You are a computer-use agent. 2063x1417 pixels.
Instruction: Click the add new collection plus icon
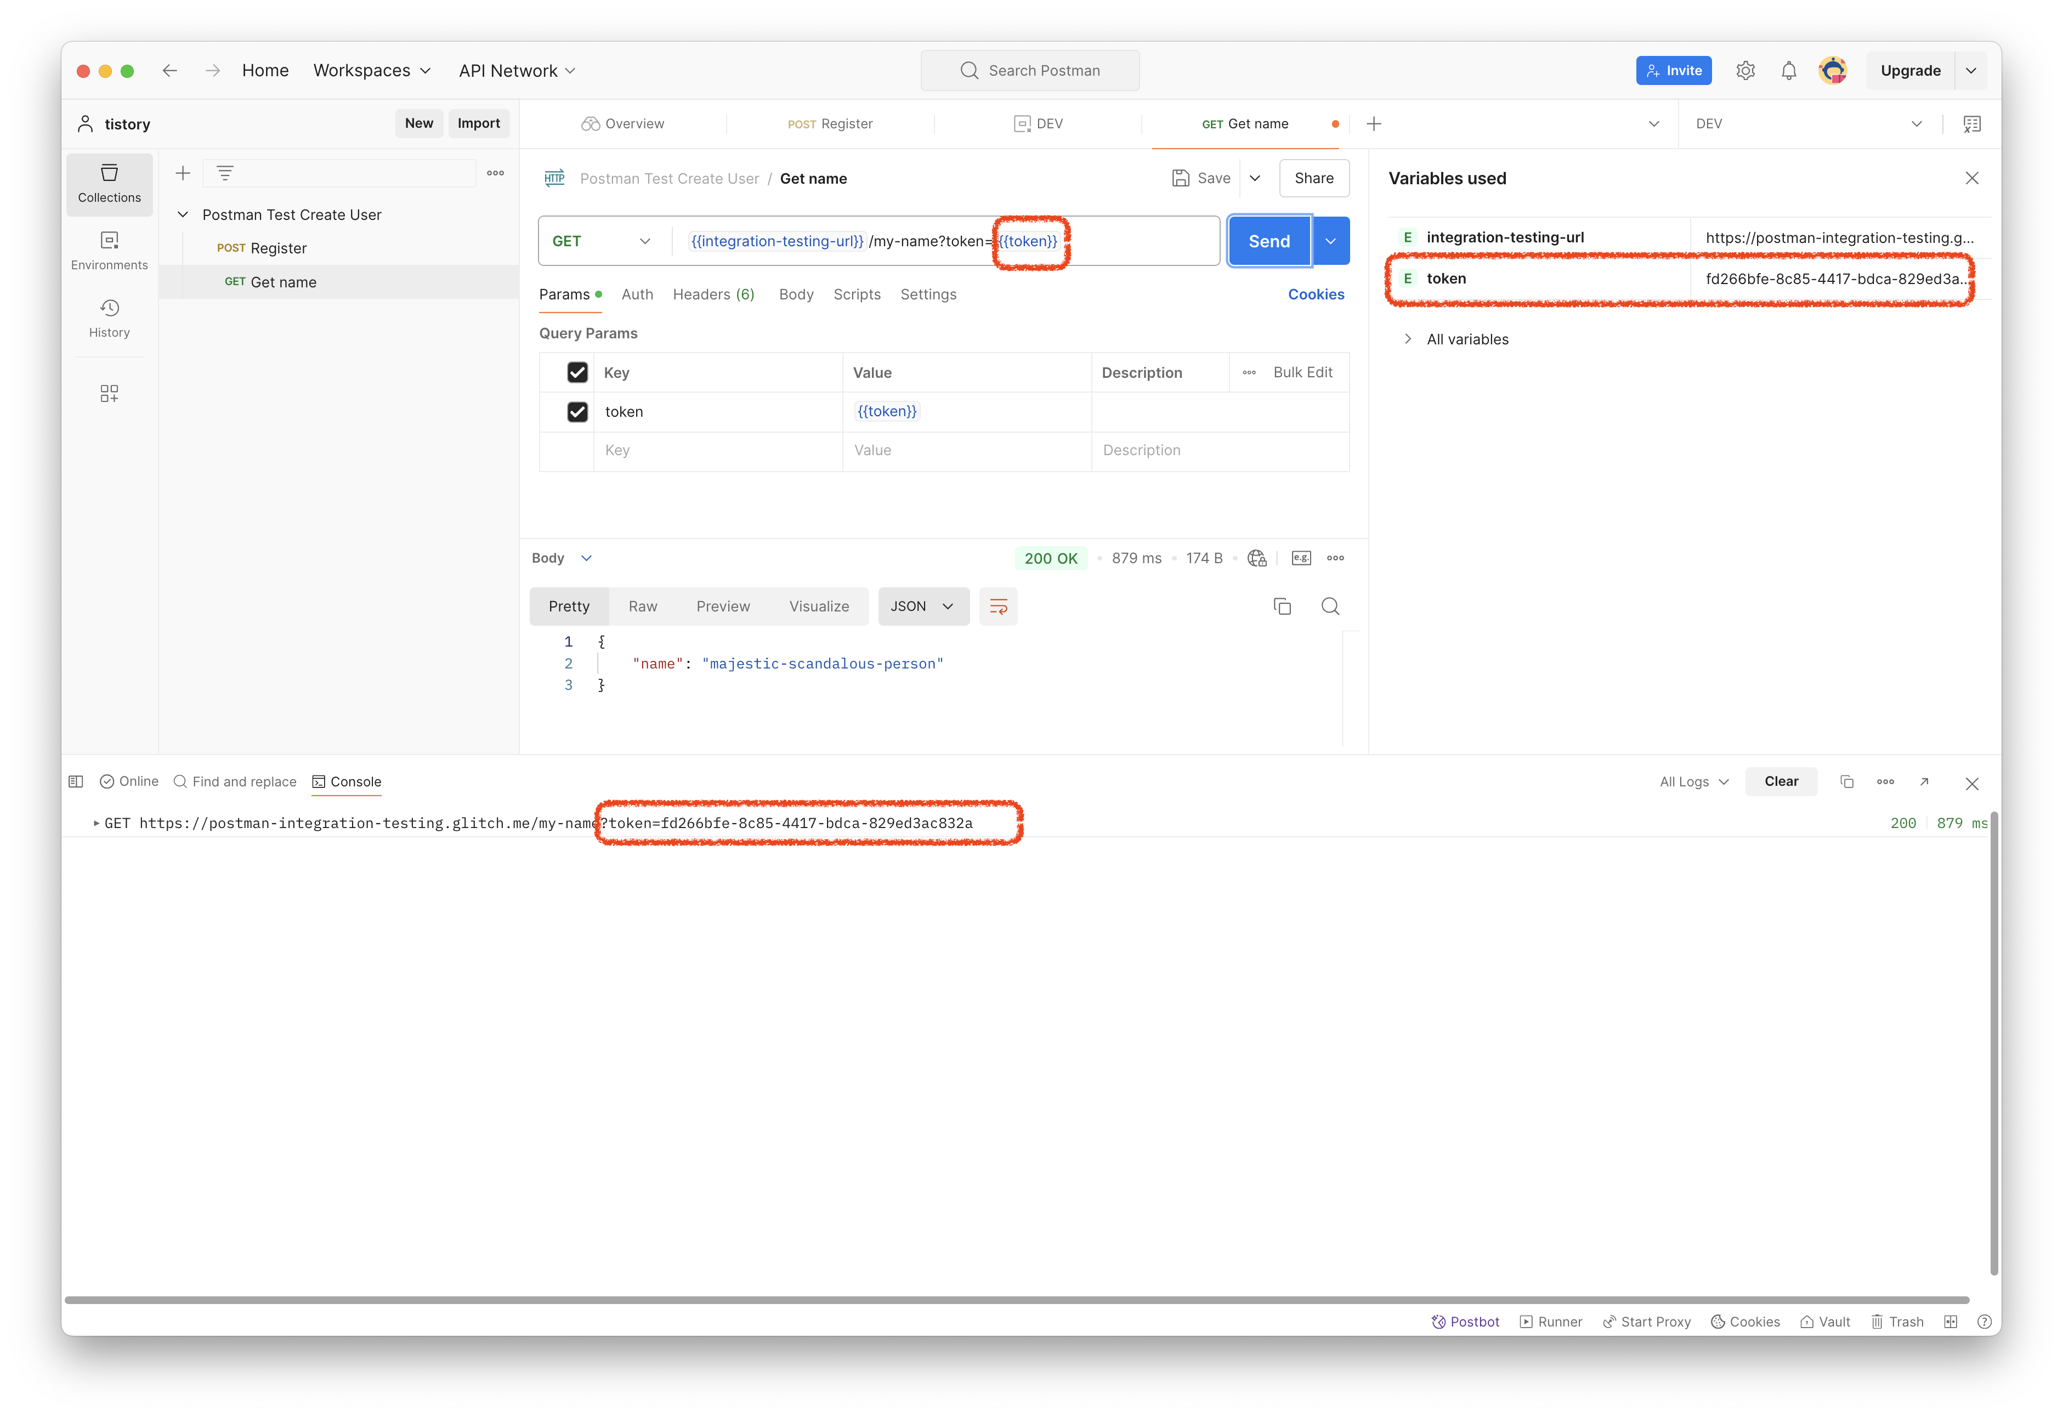[x=183, y=173]
